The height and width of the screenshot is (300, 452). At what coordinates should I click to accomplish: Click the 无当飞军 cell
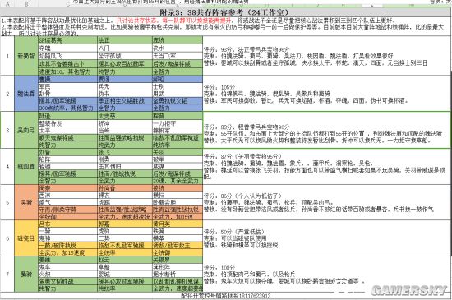(178, 56)
